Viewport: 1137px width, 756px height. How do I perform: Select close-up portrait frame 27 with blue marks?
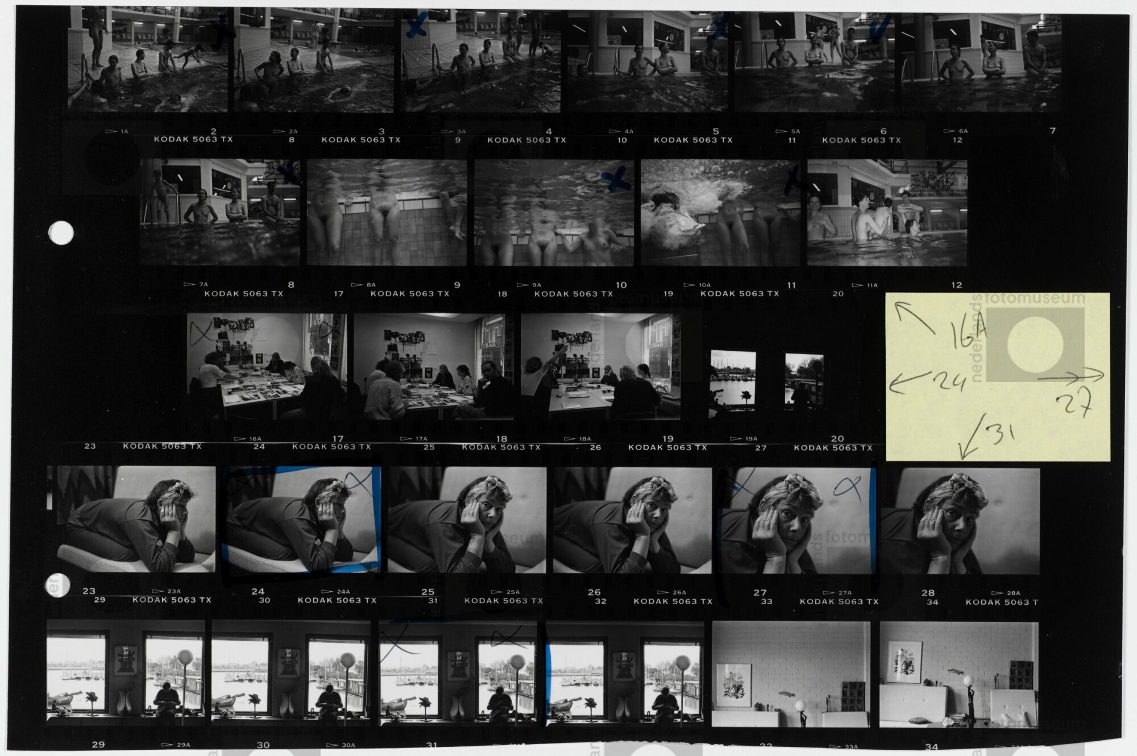point(797,520)
